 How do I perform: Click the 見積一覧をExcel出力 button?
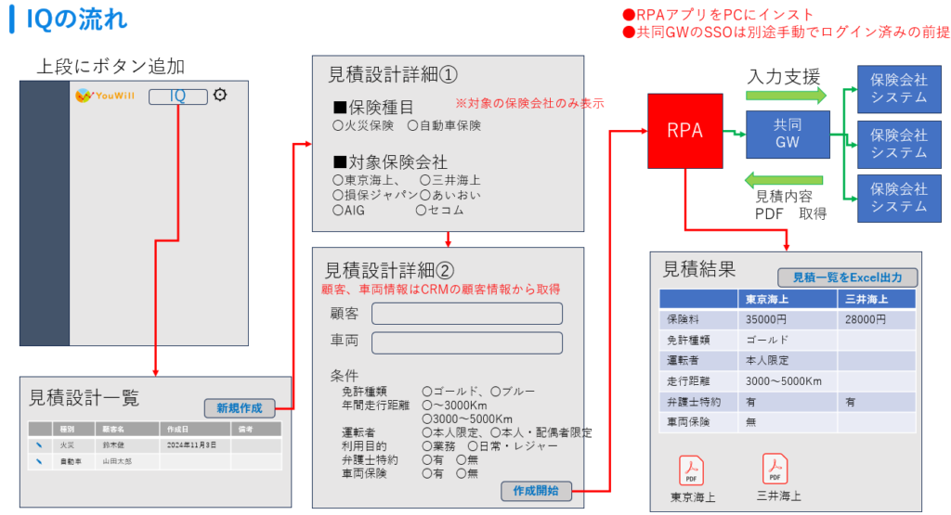click(847, 277)
